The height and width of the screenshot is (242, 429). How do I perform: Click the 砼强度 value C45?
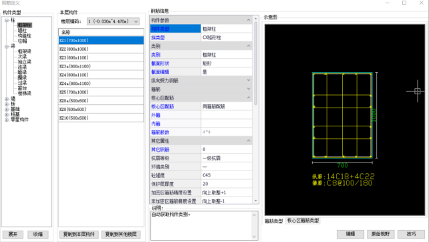(227, 175)
